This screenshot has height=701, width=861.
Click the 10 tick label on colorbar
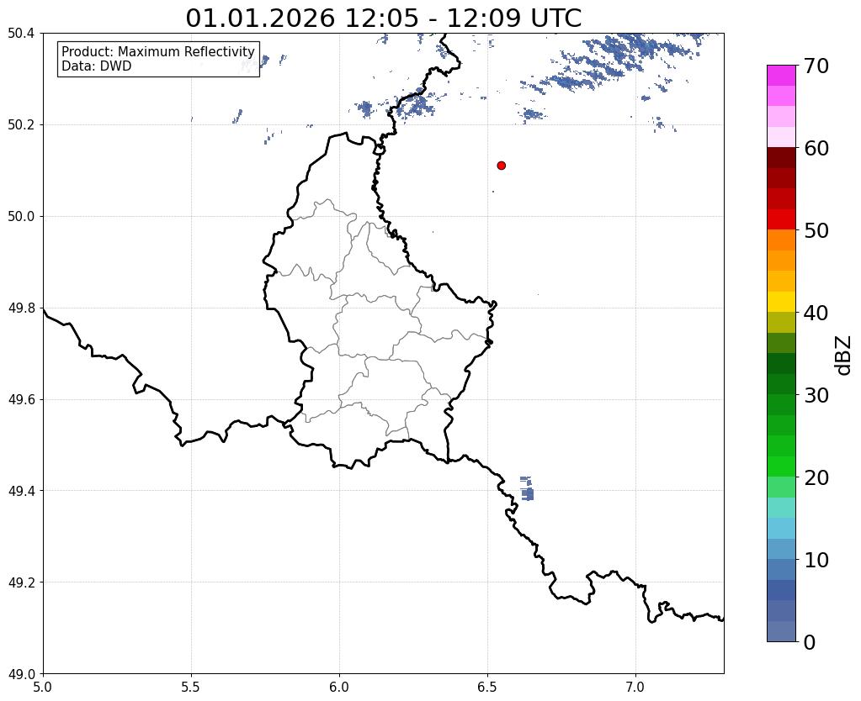[816, 560]
